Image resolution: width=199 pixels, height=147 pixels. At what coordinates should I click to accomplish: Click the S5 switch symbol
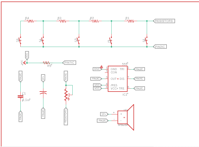click(20, 41)
